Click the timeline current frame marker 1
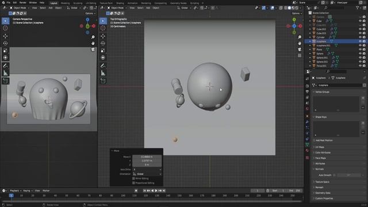Viewport: 368px width, 207px height. [x=11, y=195]
